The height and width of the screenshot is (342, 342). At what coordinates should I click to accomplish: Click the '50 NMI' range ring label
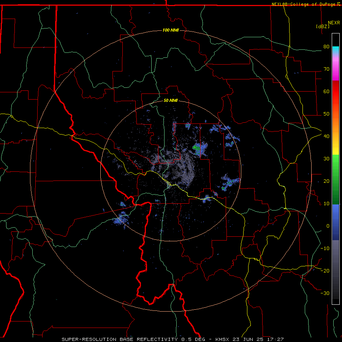171,100
